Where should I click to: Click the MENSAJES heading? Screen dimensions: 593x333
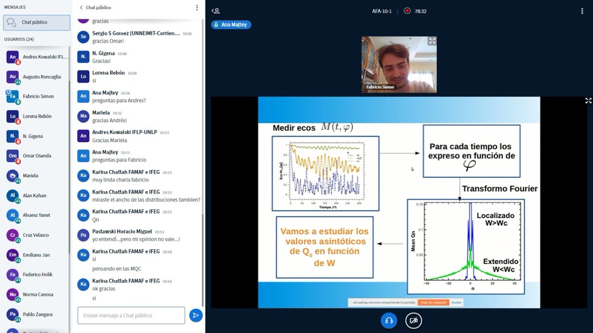[15, 7]
